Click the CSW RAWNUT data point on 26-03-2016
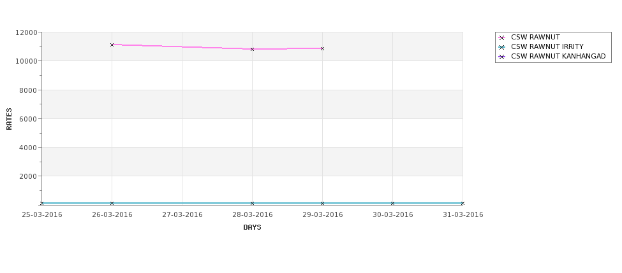 [x=112, y=45]
